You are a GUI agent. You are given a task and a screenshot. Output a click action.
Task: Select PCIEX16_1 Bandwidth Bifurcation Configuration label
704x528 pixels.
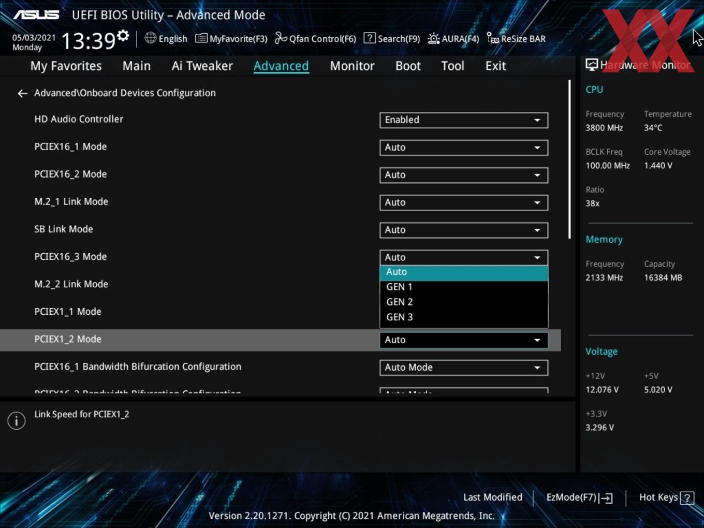click(x=138, y=366)
